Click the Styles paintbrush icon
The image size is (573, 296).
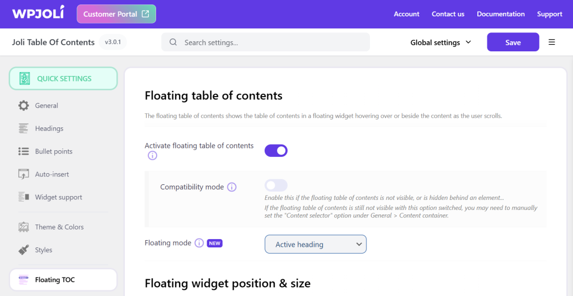[24, 250]
